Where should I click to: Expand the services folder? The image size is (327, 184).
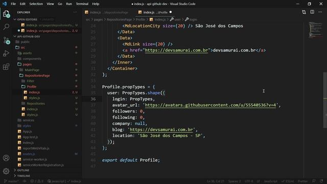pyautogui.click(x=26, y=120)
